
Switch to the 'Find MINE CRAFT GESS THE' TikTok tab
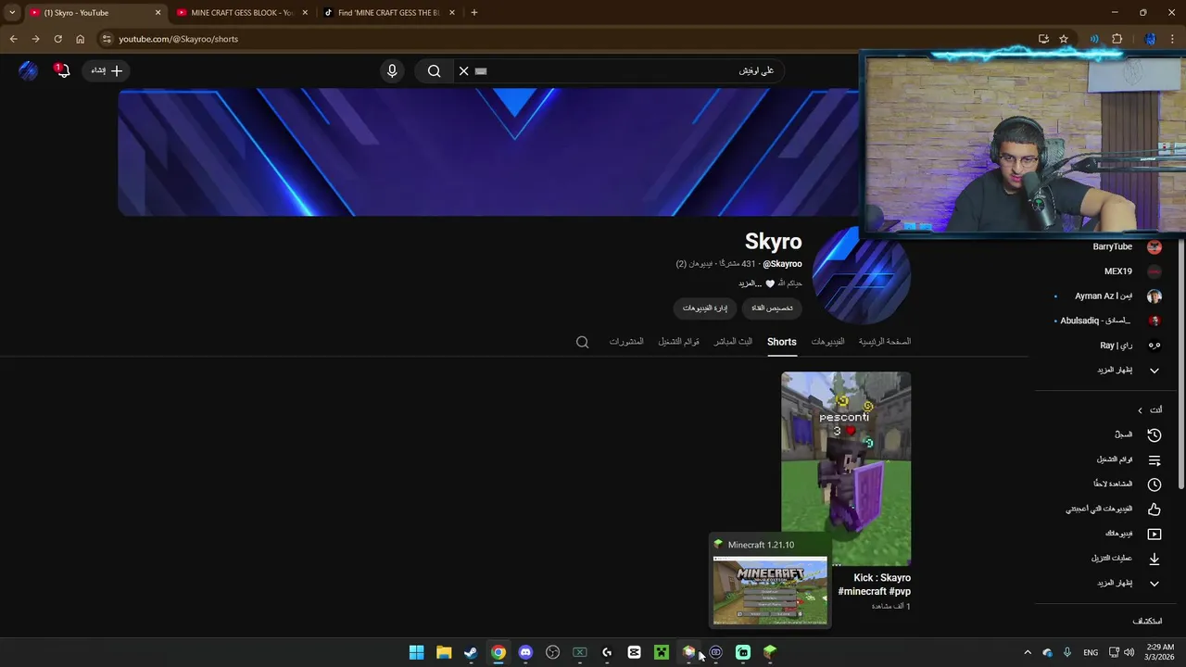pyautogui.click(x=388, y=13)
